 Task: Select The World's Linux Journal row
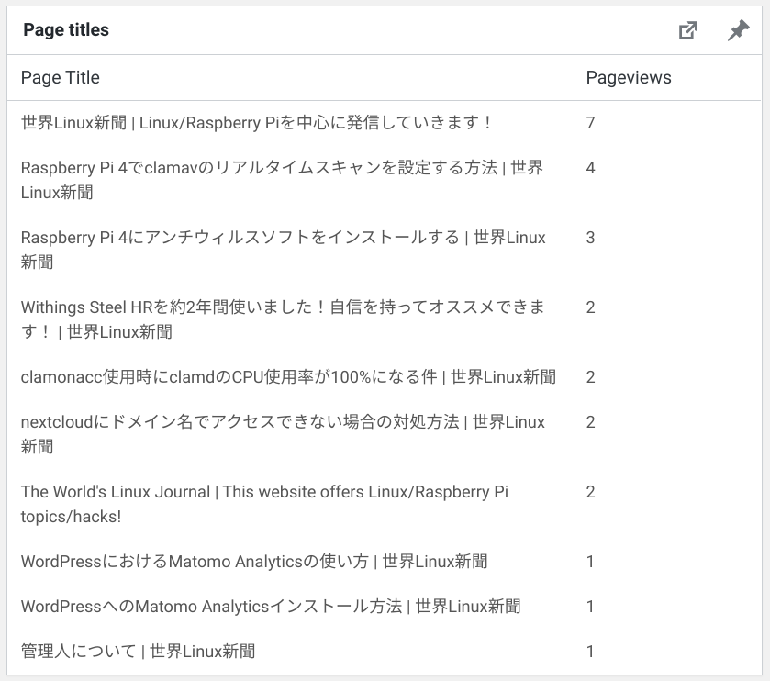(385, 504)
